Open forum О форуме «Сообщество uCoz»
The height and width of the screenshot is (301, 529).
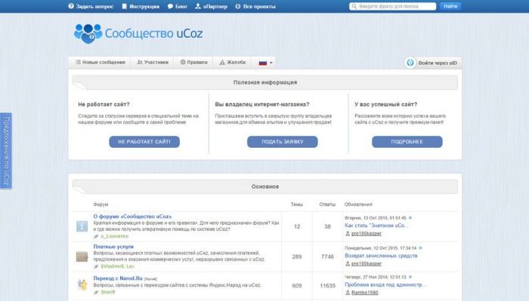tap(132, 217)
